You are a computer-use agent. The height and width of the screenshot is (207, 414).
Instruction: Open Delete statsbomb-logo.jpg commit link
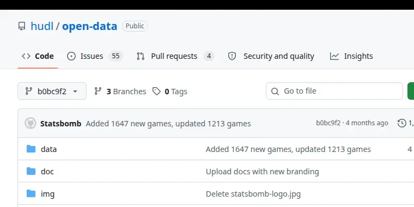253,194
